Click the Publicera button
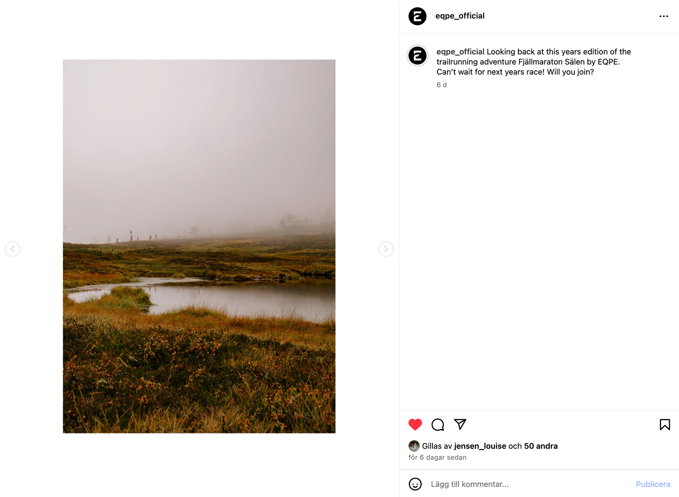The image size is (679, 497). pyautogui.click(x=653, y=484)
